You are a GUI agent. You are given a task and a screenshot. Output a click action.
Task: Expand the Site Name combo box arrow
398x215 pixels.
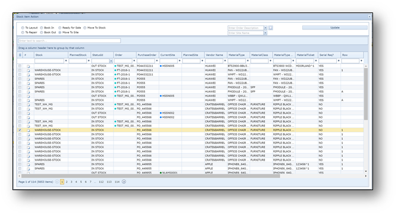coord(266,33)
